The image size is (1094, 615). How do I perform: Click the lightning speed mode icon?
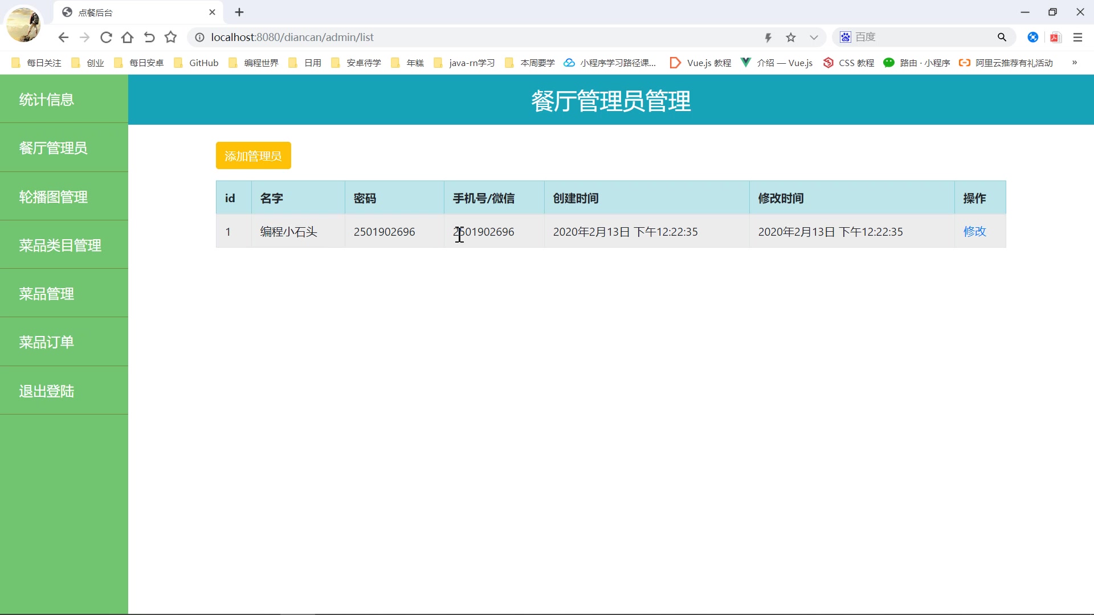pos(768,38)
